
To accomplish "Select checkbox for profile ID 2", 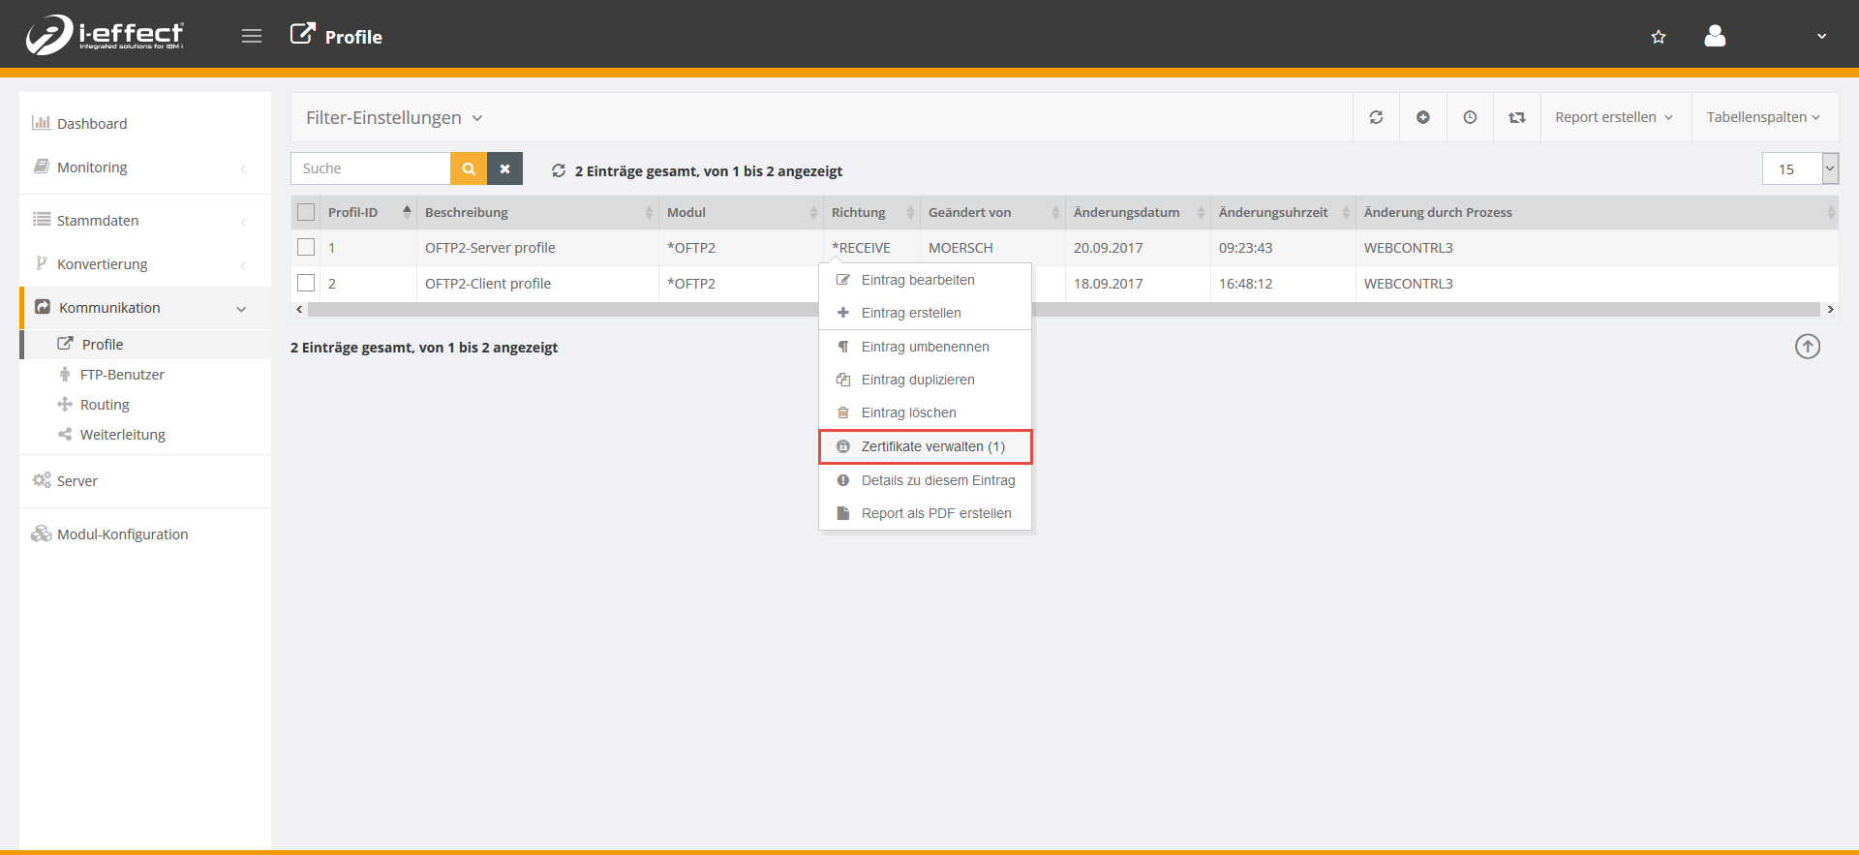I will [x=306, y=284].
